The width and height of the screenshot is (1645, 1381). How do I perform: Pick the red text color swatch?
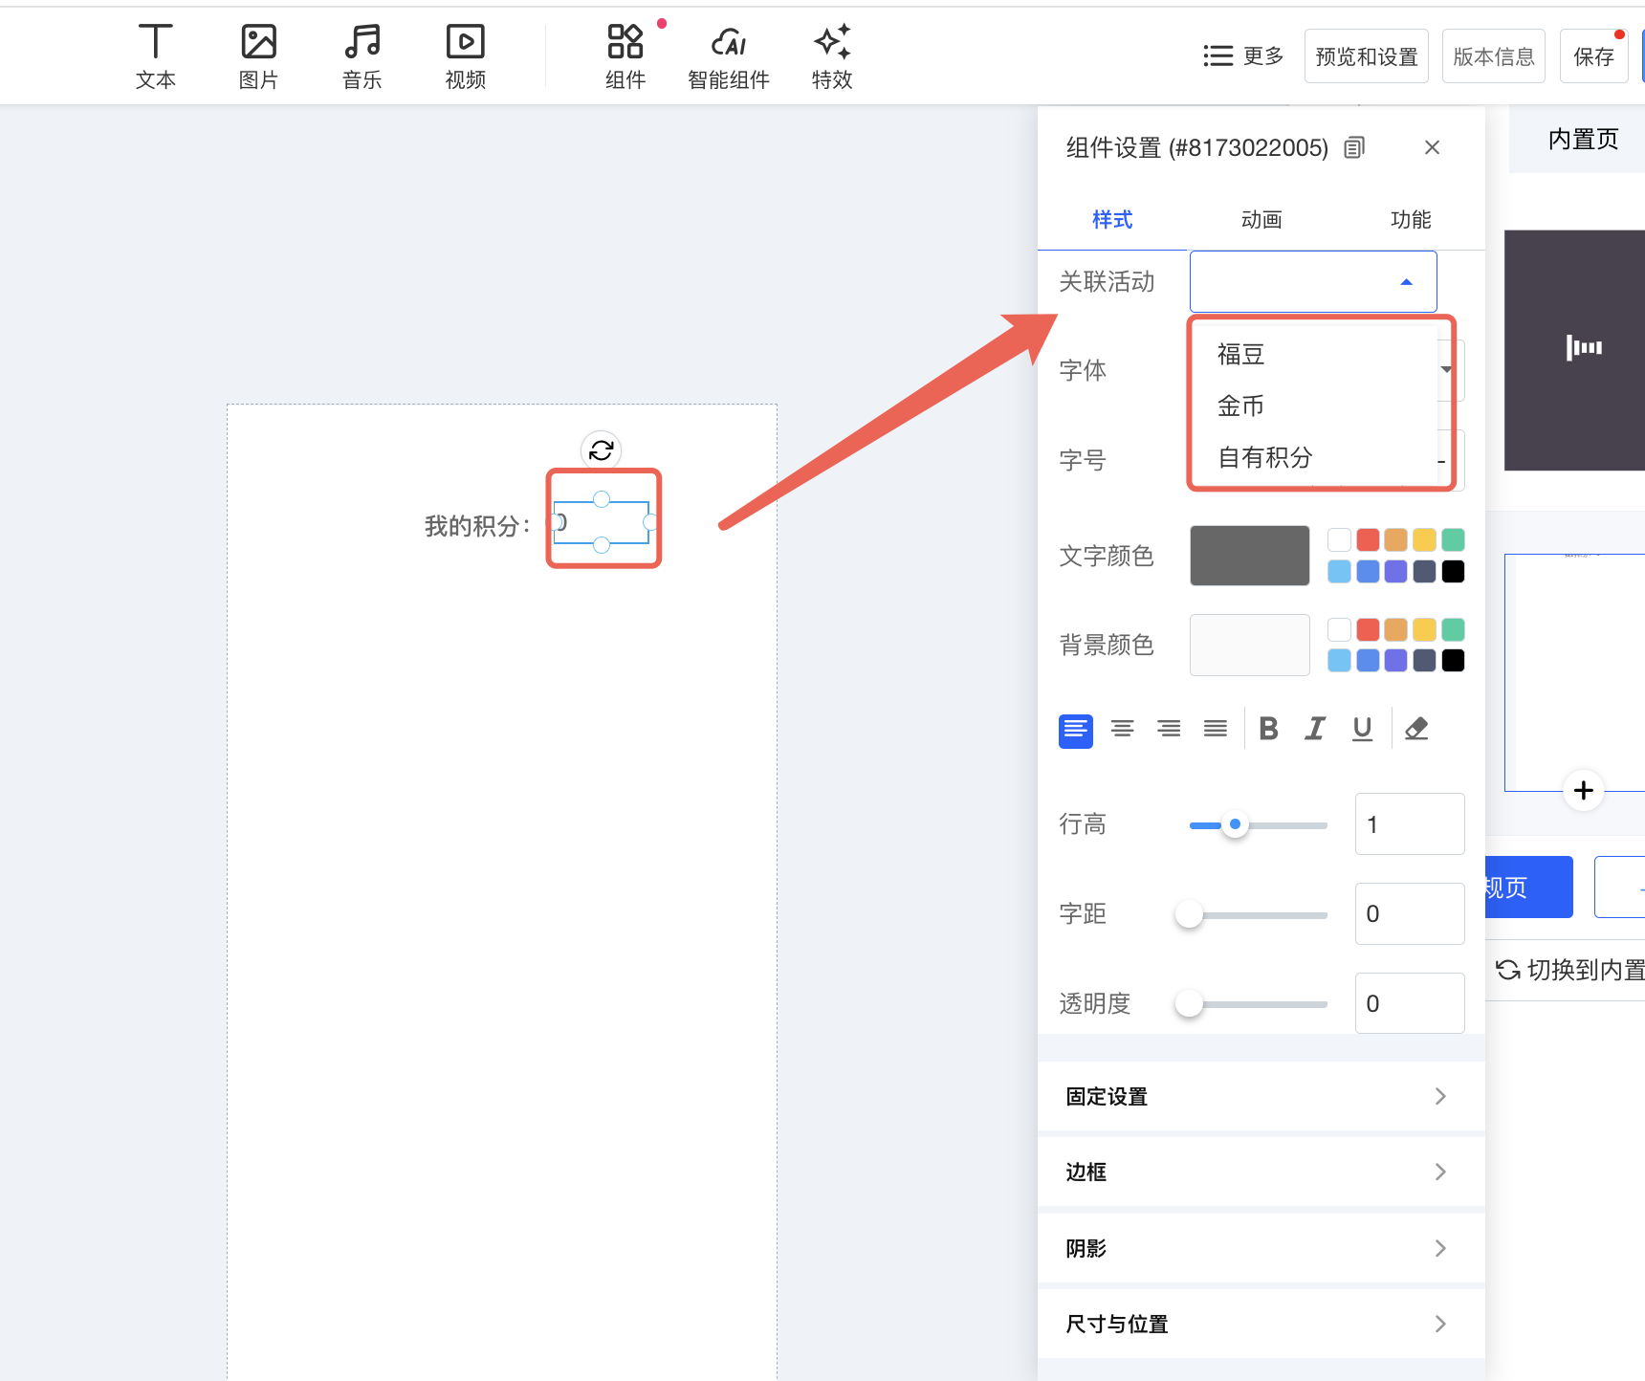[x=1368, y=539]
